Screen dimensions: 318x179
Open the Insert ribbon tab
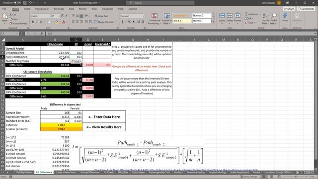pos(27,9)
